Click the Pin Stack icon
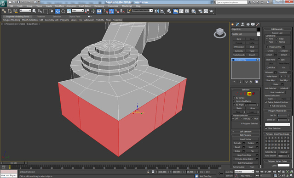The height and width of the screenshot is (178, 294). click(234, 82)
